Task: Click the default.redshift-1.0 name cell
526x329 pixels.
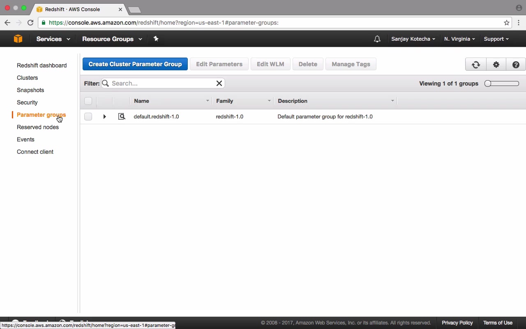Action: click(x=156, y=116)
